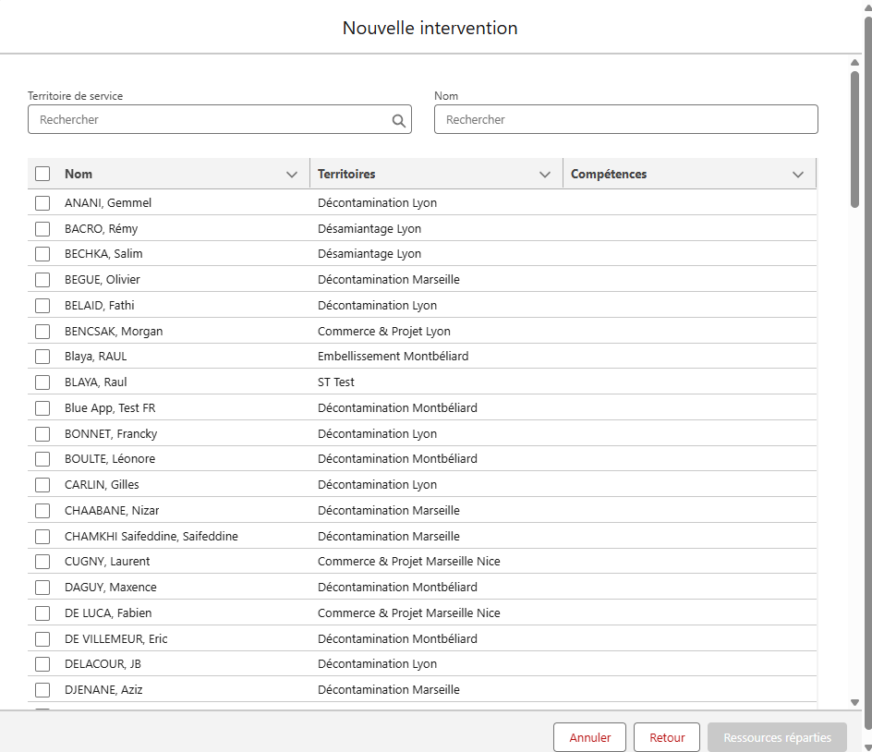This screenshot has width=872, height=752.
Task: Tick the BENCSAK, Morgan checkbox
Action: coord(42,332)
